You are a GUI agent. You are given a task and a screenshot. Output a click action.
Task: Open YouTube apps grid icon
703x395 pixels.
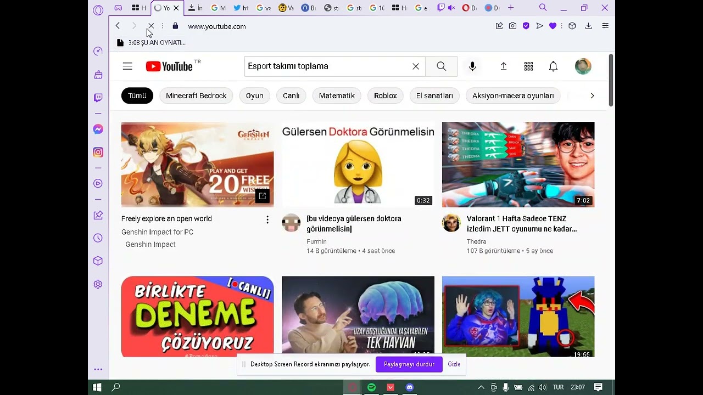(528, 66)
